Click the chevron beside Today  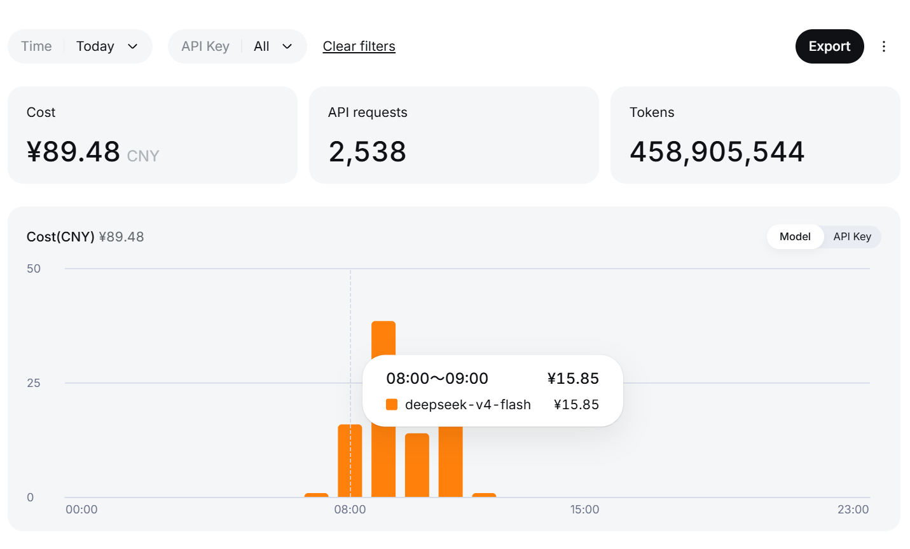[x=132, y=46]
